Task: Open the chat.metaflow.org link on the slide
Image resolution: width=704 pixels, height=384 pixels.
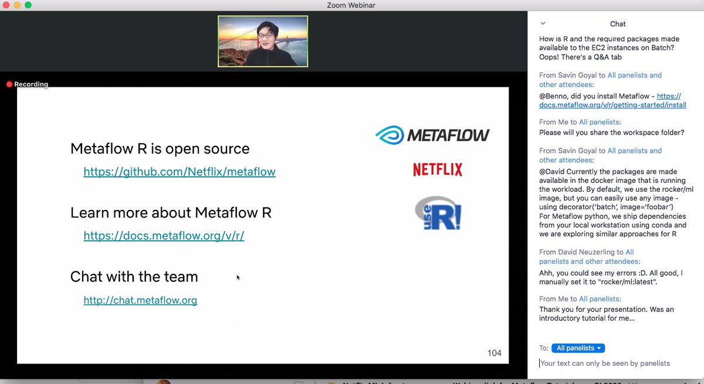Action: [x=140, y=300]
